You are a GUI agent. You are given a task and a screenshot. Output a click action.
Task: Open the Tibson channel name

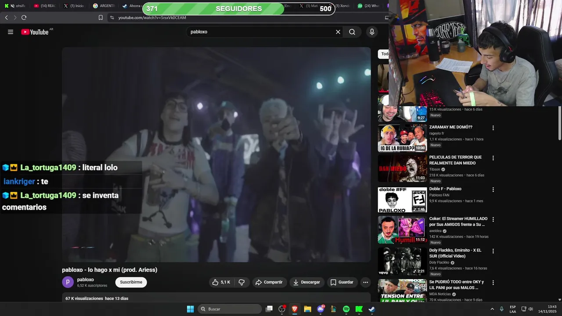point(435,169)
